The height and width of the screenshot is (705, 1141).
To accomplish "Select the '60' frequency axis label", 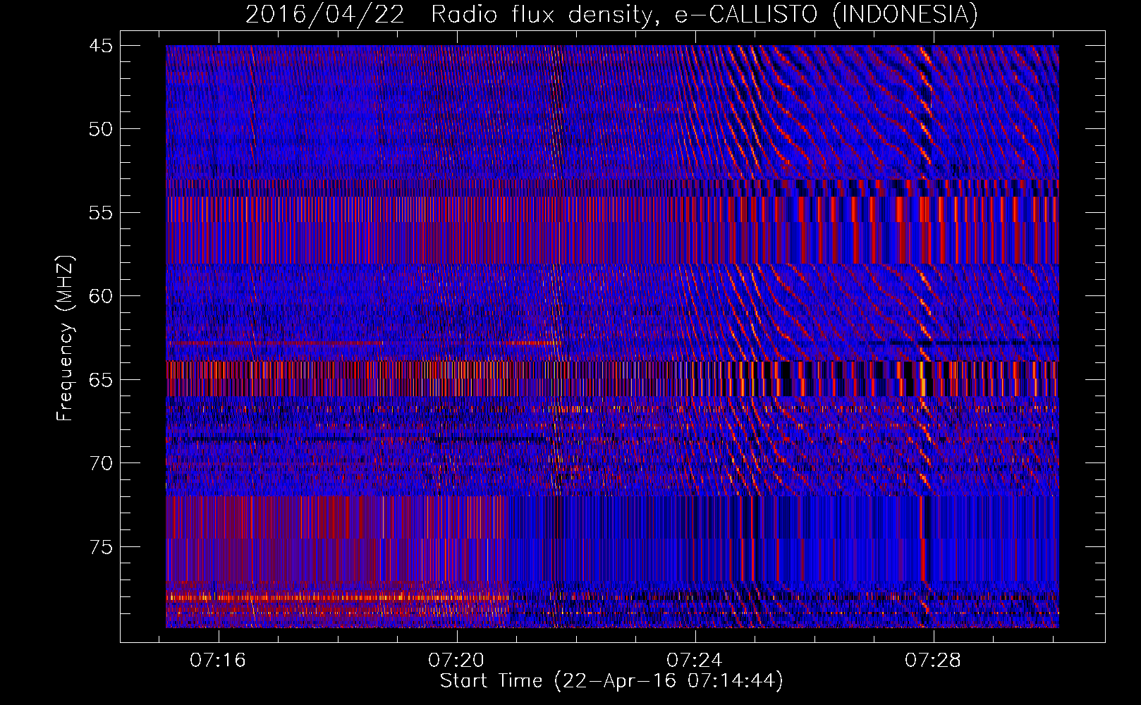I will pos(101,296).
